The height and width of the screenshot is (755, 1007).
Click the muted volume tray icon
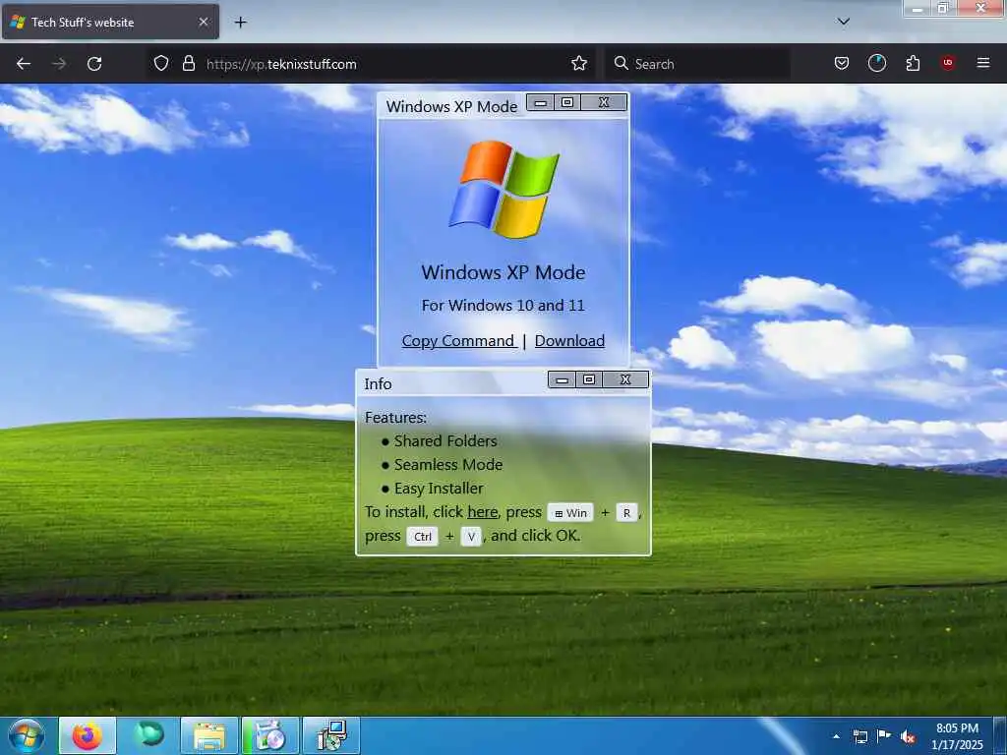tap(908, 737)
